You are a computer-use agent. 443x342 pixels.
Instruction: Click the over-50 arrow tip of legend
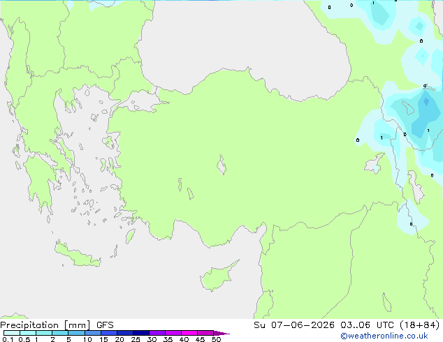pos(221,333)
